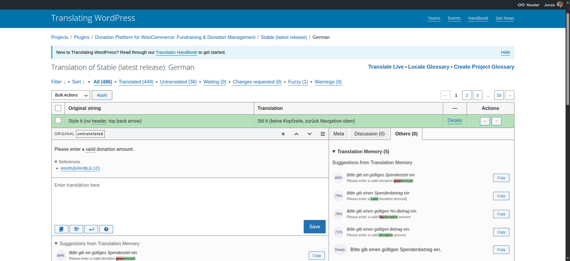The height and width of the screenshot is (261, 570).
Task: Go to previous string with up chevron
Action: click(296, 134)
